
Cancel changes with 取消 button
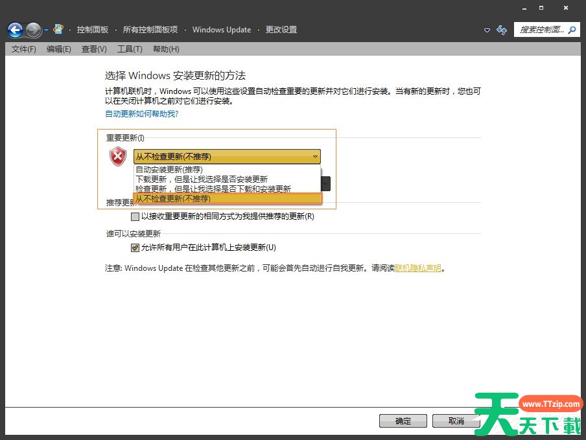click(456, 421)
